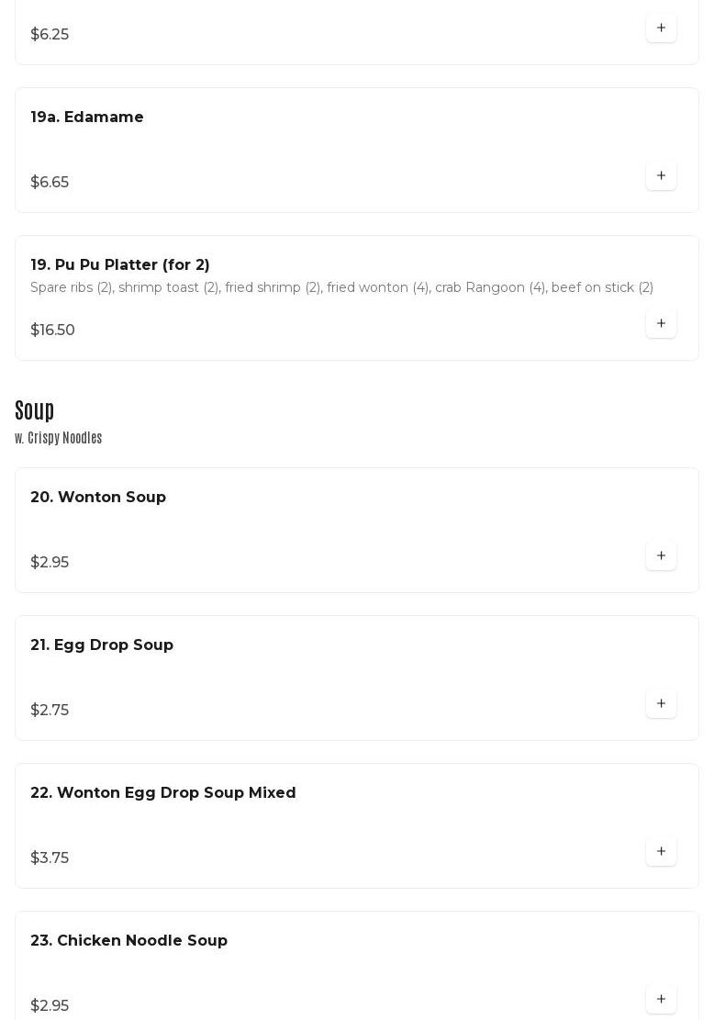Add 19a. Edamame to the order
The width and height of the screenshot is (714, 1020).
click(x=661, y=175)
